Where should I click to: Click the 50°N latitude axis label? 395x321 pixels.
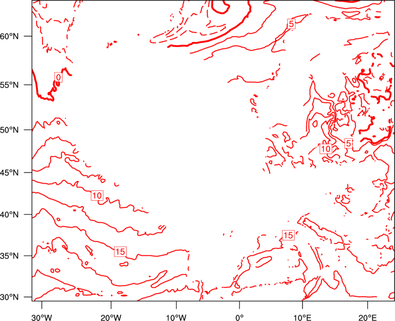pos(9,130)
